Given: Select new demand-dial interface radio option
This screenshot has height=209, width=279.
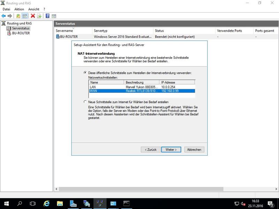Looking at the screenshot, I should click(x=85, y=102).
